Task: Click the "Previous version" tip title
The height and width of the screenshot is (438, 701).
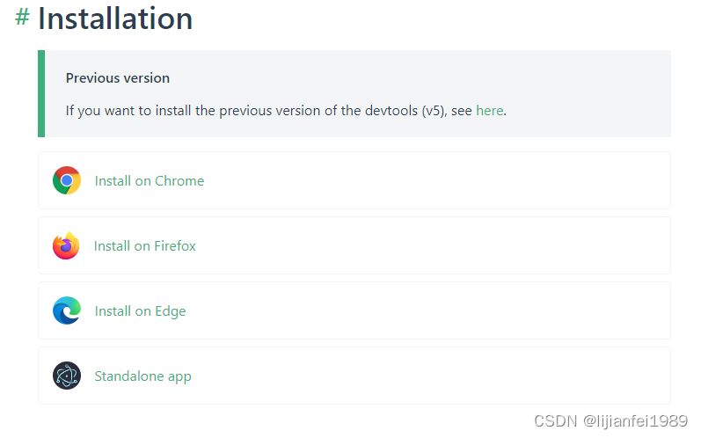Action: tap(118, 78)
